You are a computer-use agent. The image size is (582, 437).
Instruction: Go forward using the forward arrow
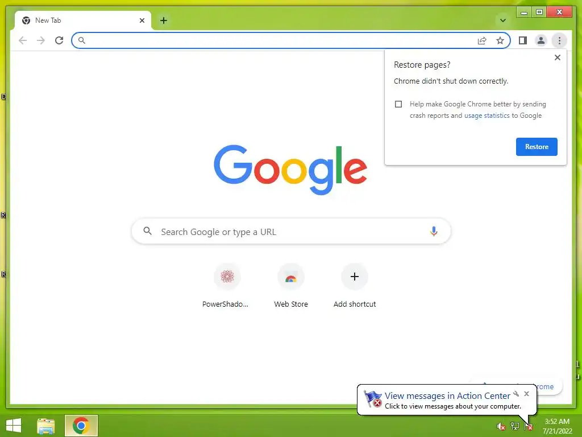coord(41,40)
